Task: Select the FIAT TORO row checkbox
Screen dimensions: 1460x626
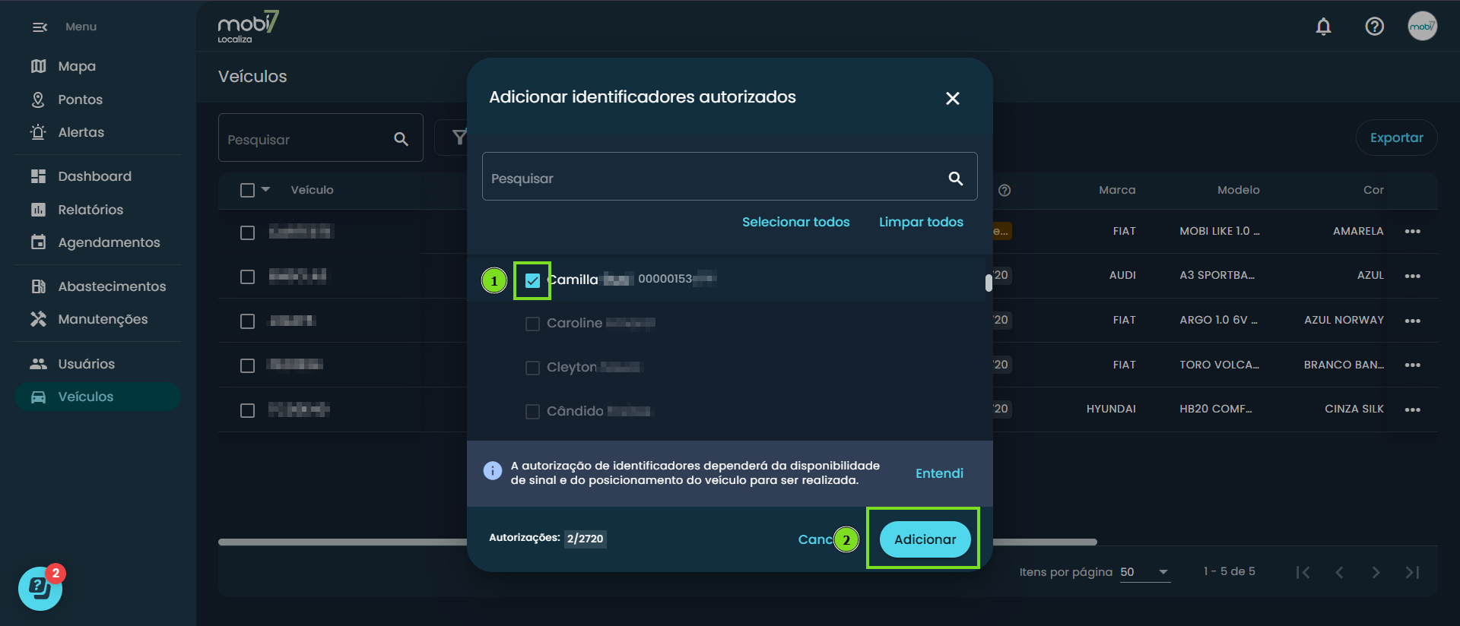Action: point(247,365)
